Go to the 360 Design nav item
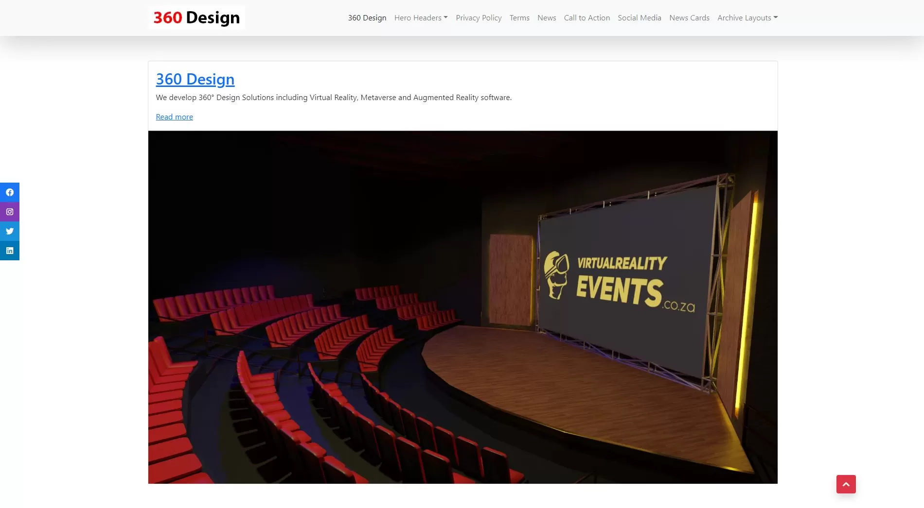This screenshot has height=508, width=924. pos(367,18)
